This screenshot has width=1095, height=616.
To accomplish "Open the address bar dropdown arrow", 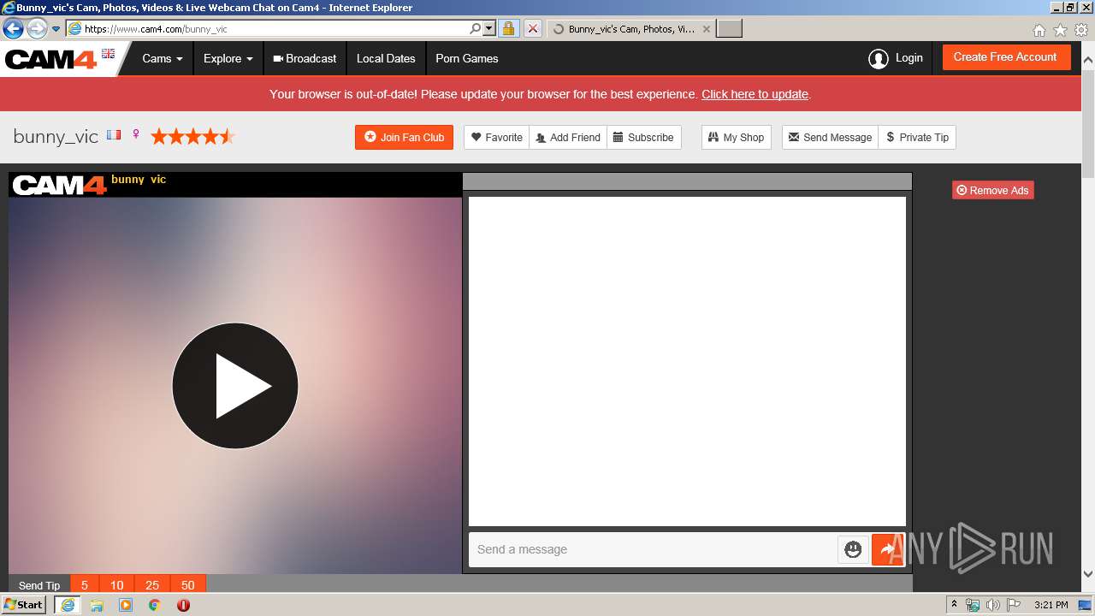I will point(489,28).
